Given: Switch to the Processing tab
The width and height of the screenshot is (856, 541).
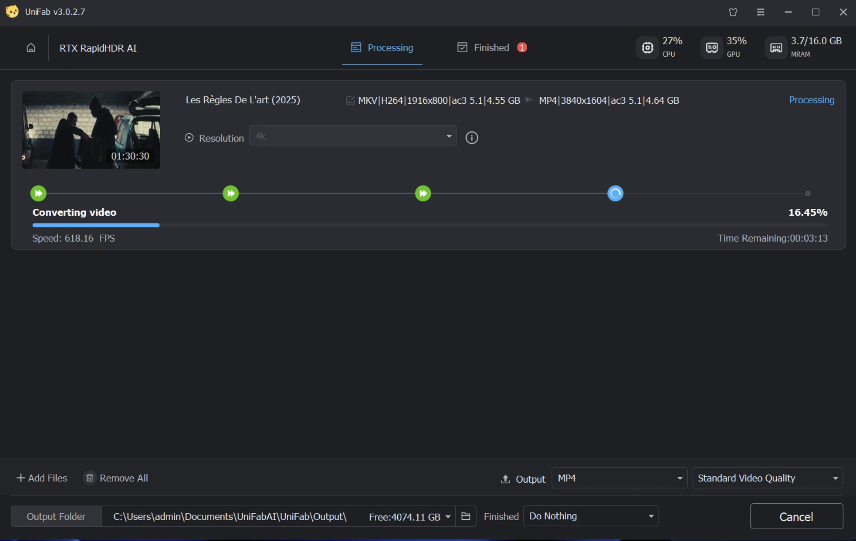Looking at the screenshot, I should (382, 48).
